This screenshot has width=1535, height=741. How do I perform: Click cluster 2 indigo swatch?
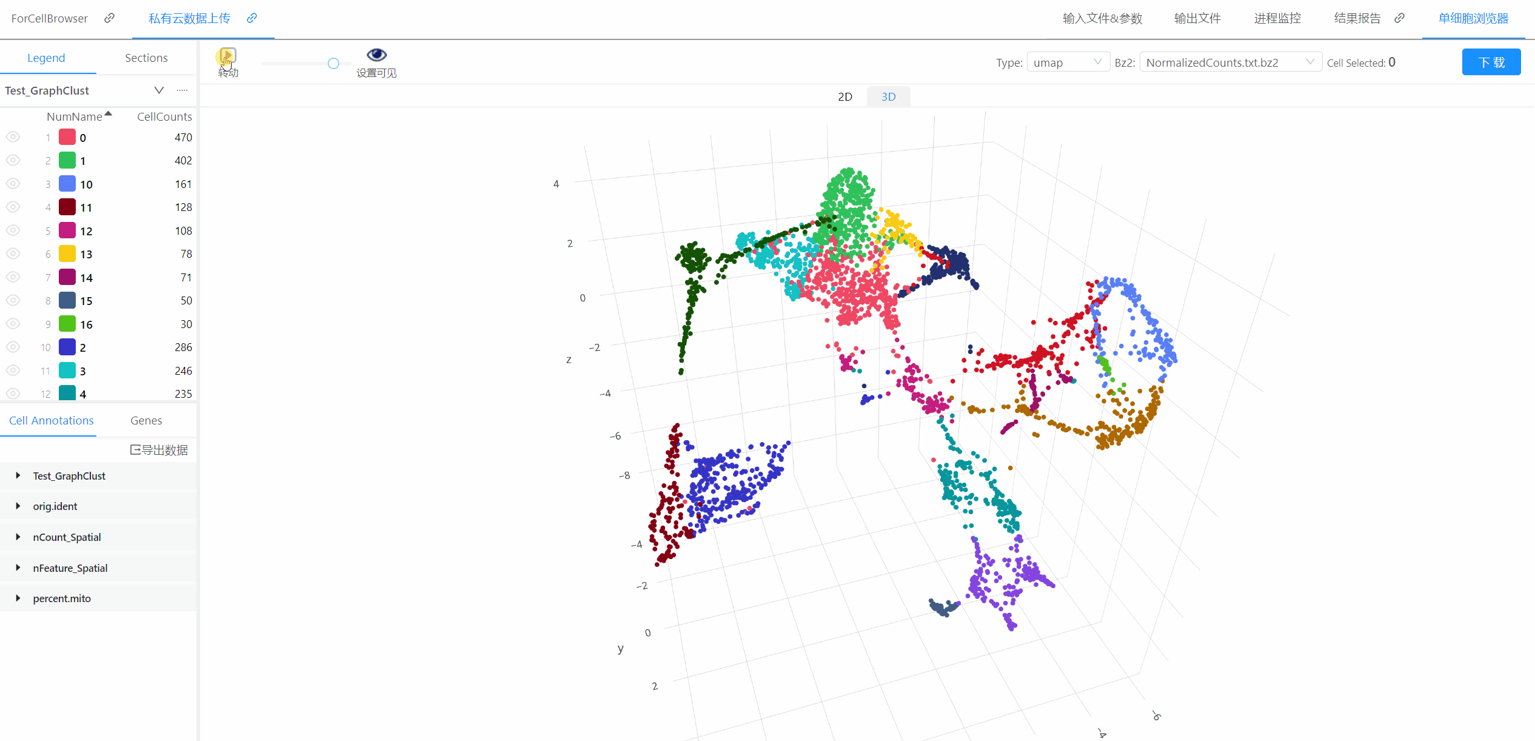pyautogui.click(x=67, y=347)
